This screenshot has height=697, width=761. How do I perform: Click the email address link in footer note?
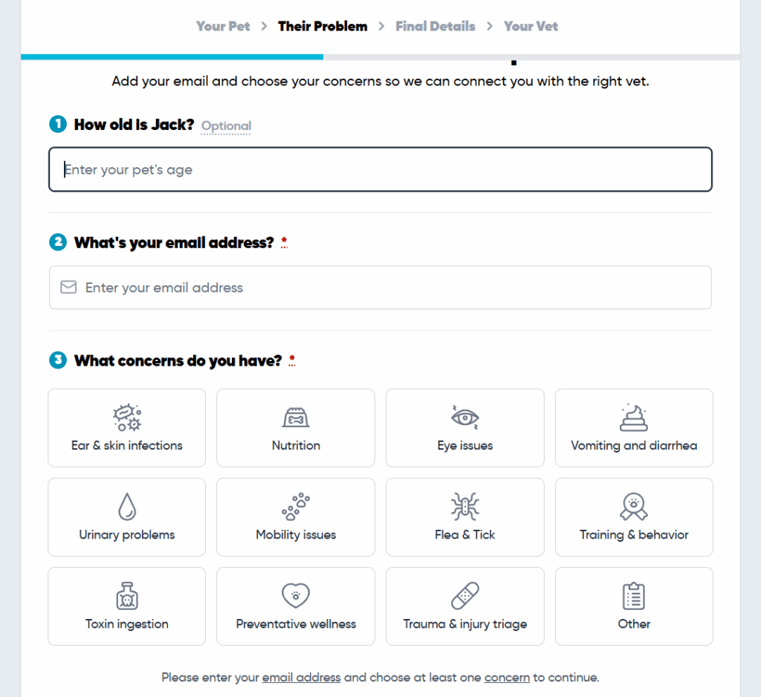point(301,678)
